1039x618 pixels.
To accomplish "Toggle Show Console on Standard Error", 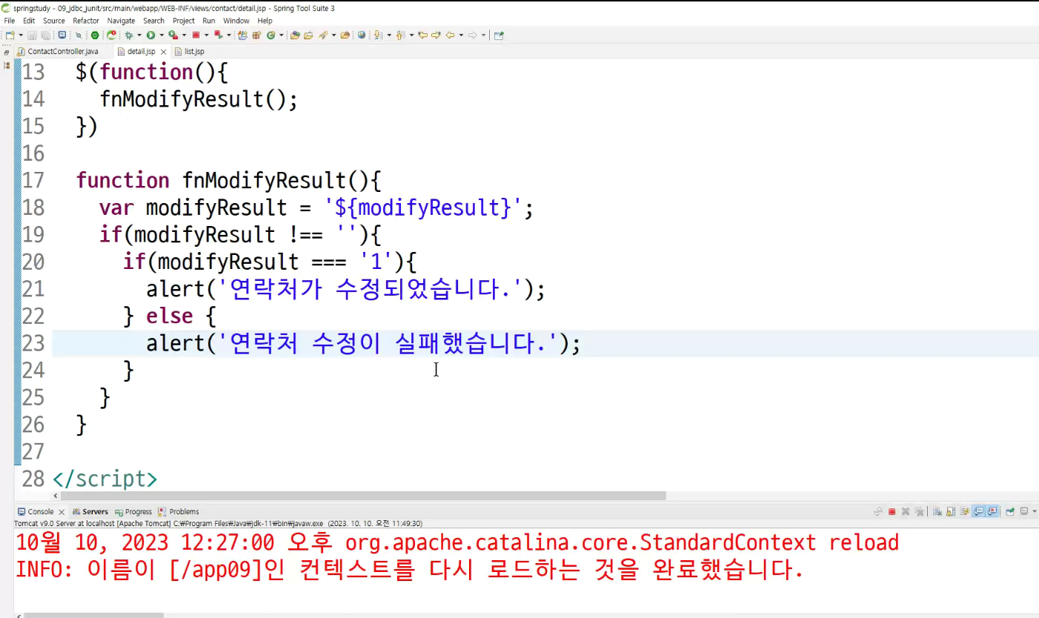I will (x=992, y=511).
